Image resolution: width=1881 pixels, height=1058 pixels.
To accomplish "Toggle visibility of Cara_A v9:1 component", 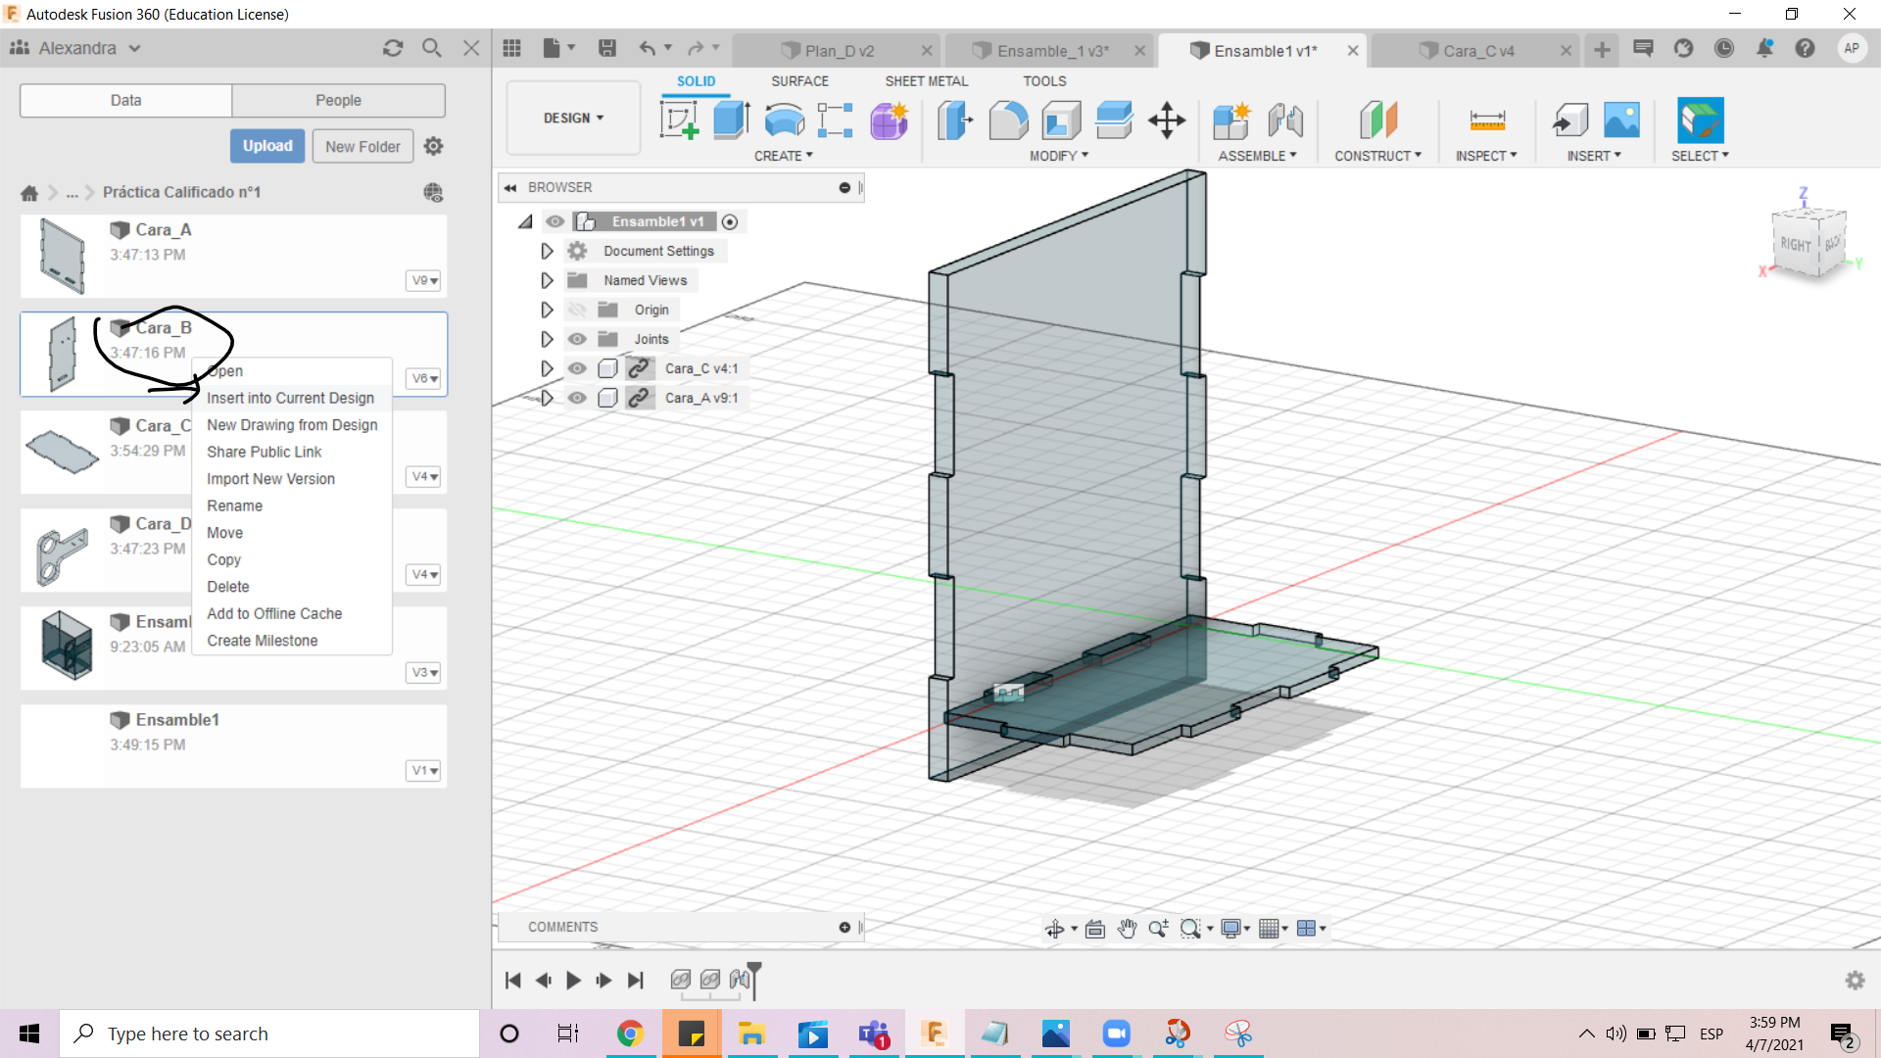I will [577, 398].
